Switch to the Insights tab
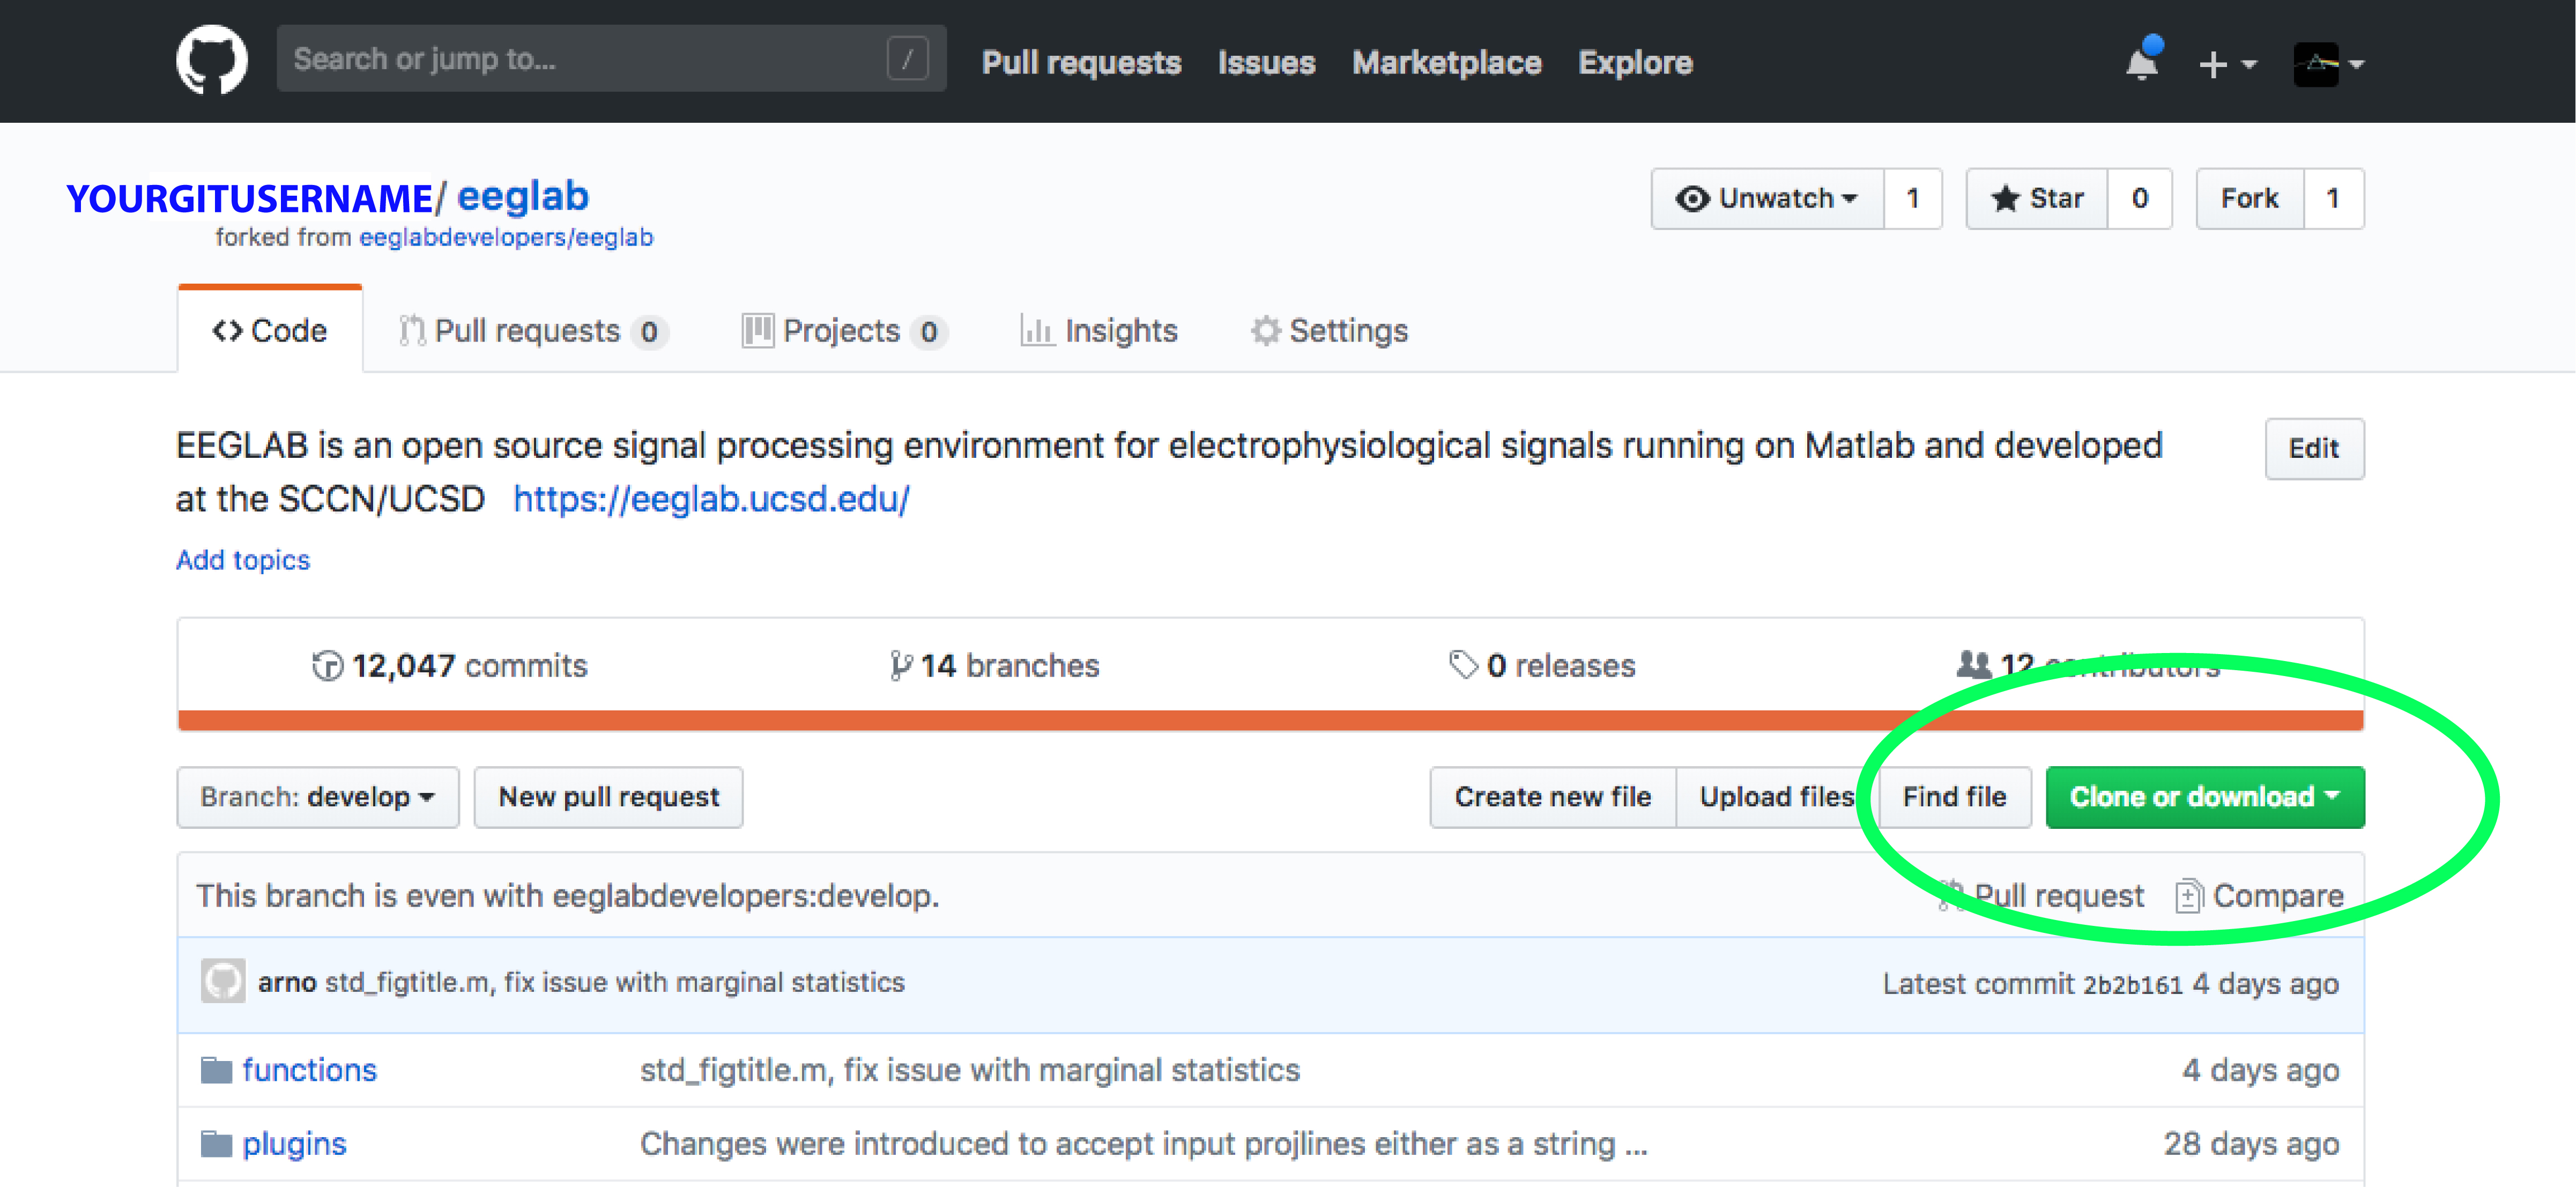 (x=1098, y=330)
